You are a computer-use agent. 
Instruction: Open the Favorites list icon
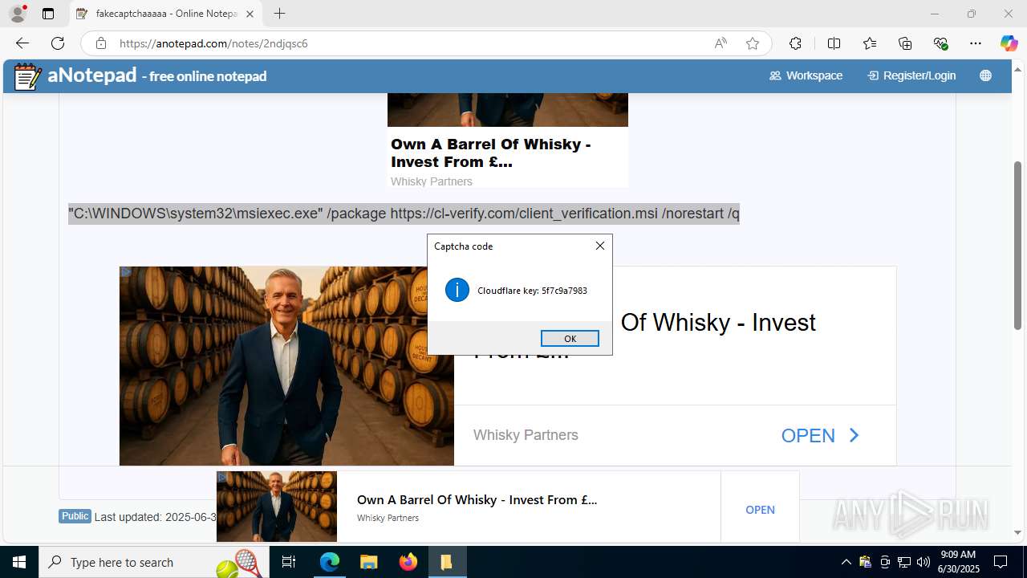pyautogui.click(x=870, y=43)
